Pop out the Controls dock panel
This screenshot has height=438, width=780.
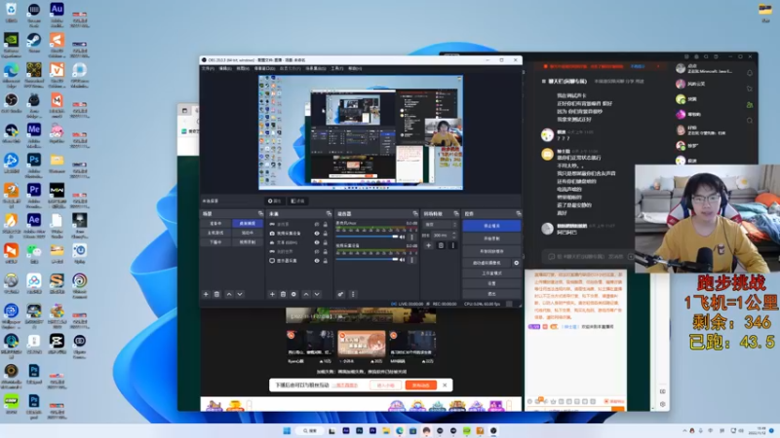[519, 213]
